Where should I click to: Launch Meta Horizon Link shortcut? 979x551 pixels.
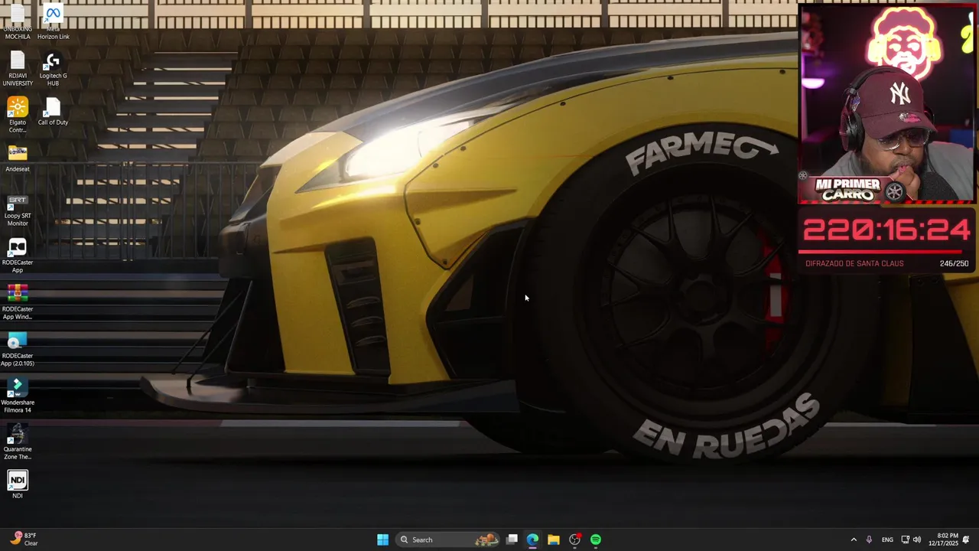click(53, 23)
